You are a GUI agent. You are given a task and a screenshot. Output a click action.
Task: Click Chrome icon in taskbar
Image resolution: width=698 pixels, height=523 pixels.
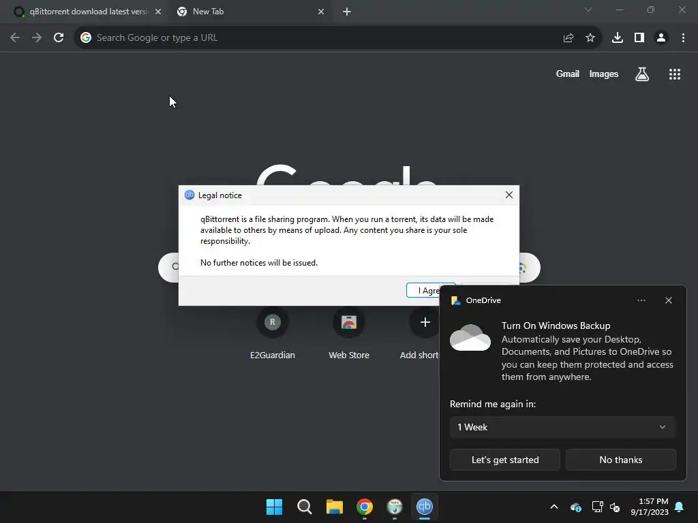[x=365, y=507]
